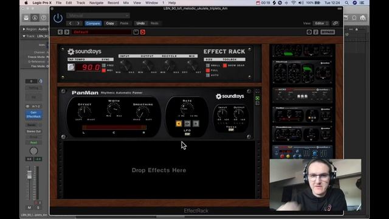The image size is (389, 219).
Task: Adjust the rack Recycle knob
Action: point(169,65)
